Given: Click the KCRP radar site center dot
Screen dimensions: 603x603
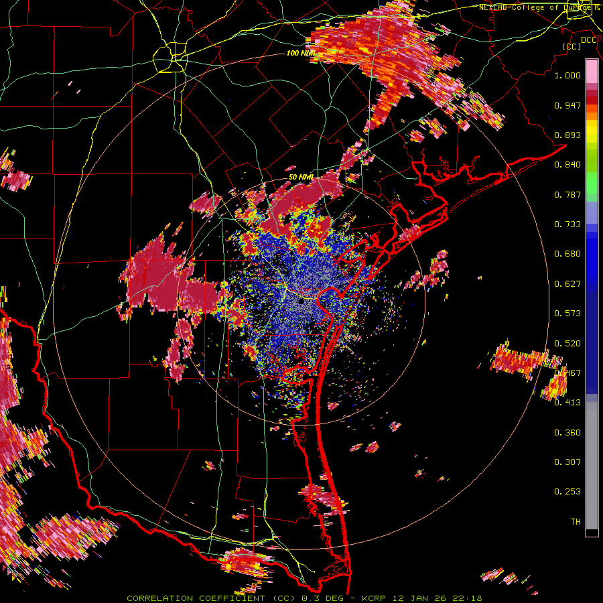Looking at the screenshot, I should click(x=302, y=301).
